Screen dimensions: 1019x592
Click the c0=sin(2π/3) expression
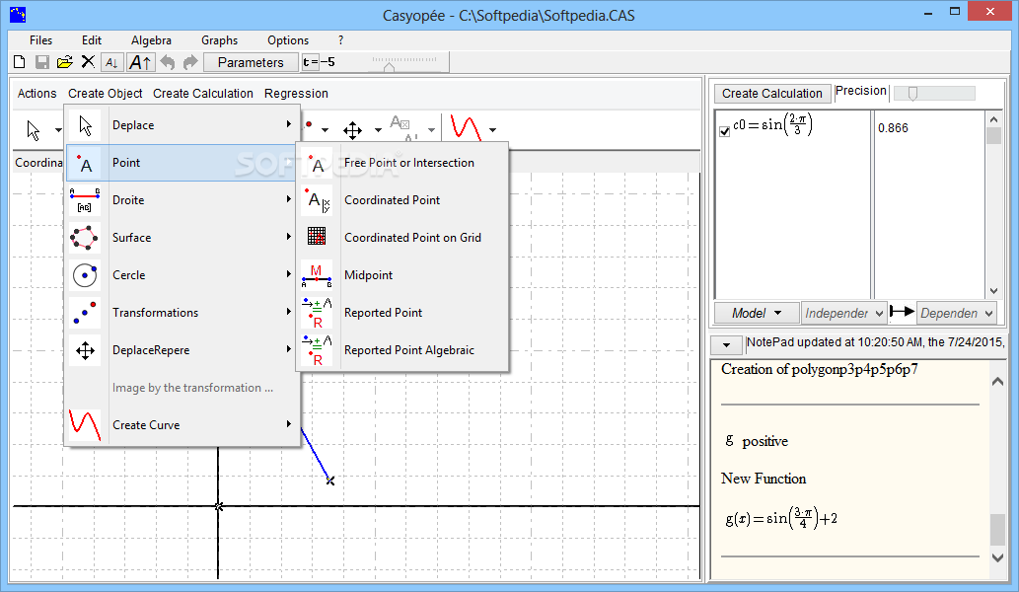click(x=772, y=124)
